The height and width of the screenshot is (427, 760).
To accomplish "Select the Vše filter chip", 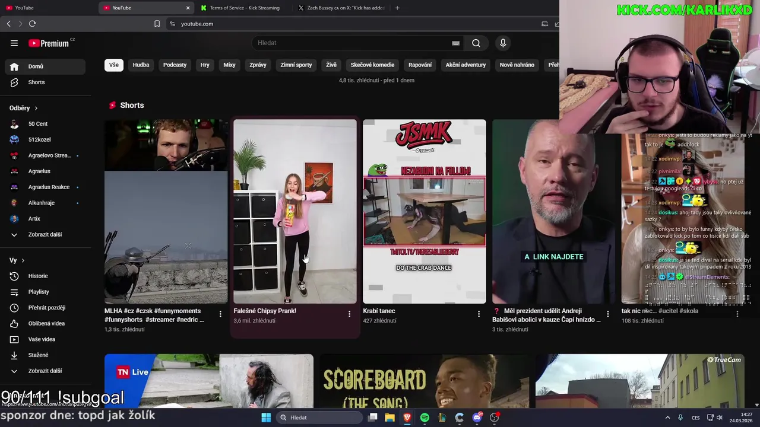I will 114,65.
